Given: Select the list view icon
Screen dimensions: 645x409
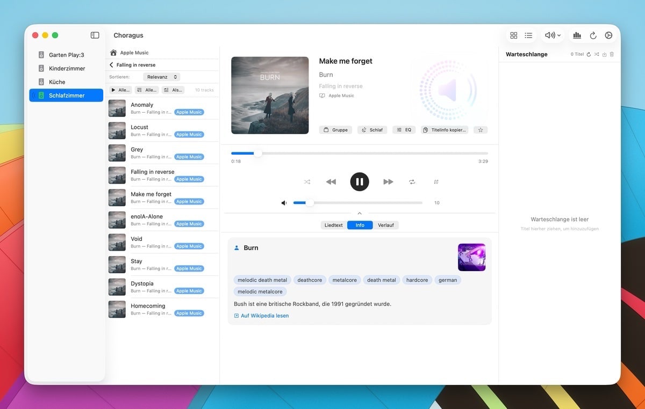Looking at the screenshot, I should (529, 35).
